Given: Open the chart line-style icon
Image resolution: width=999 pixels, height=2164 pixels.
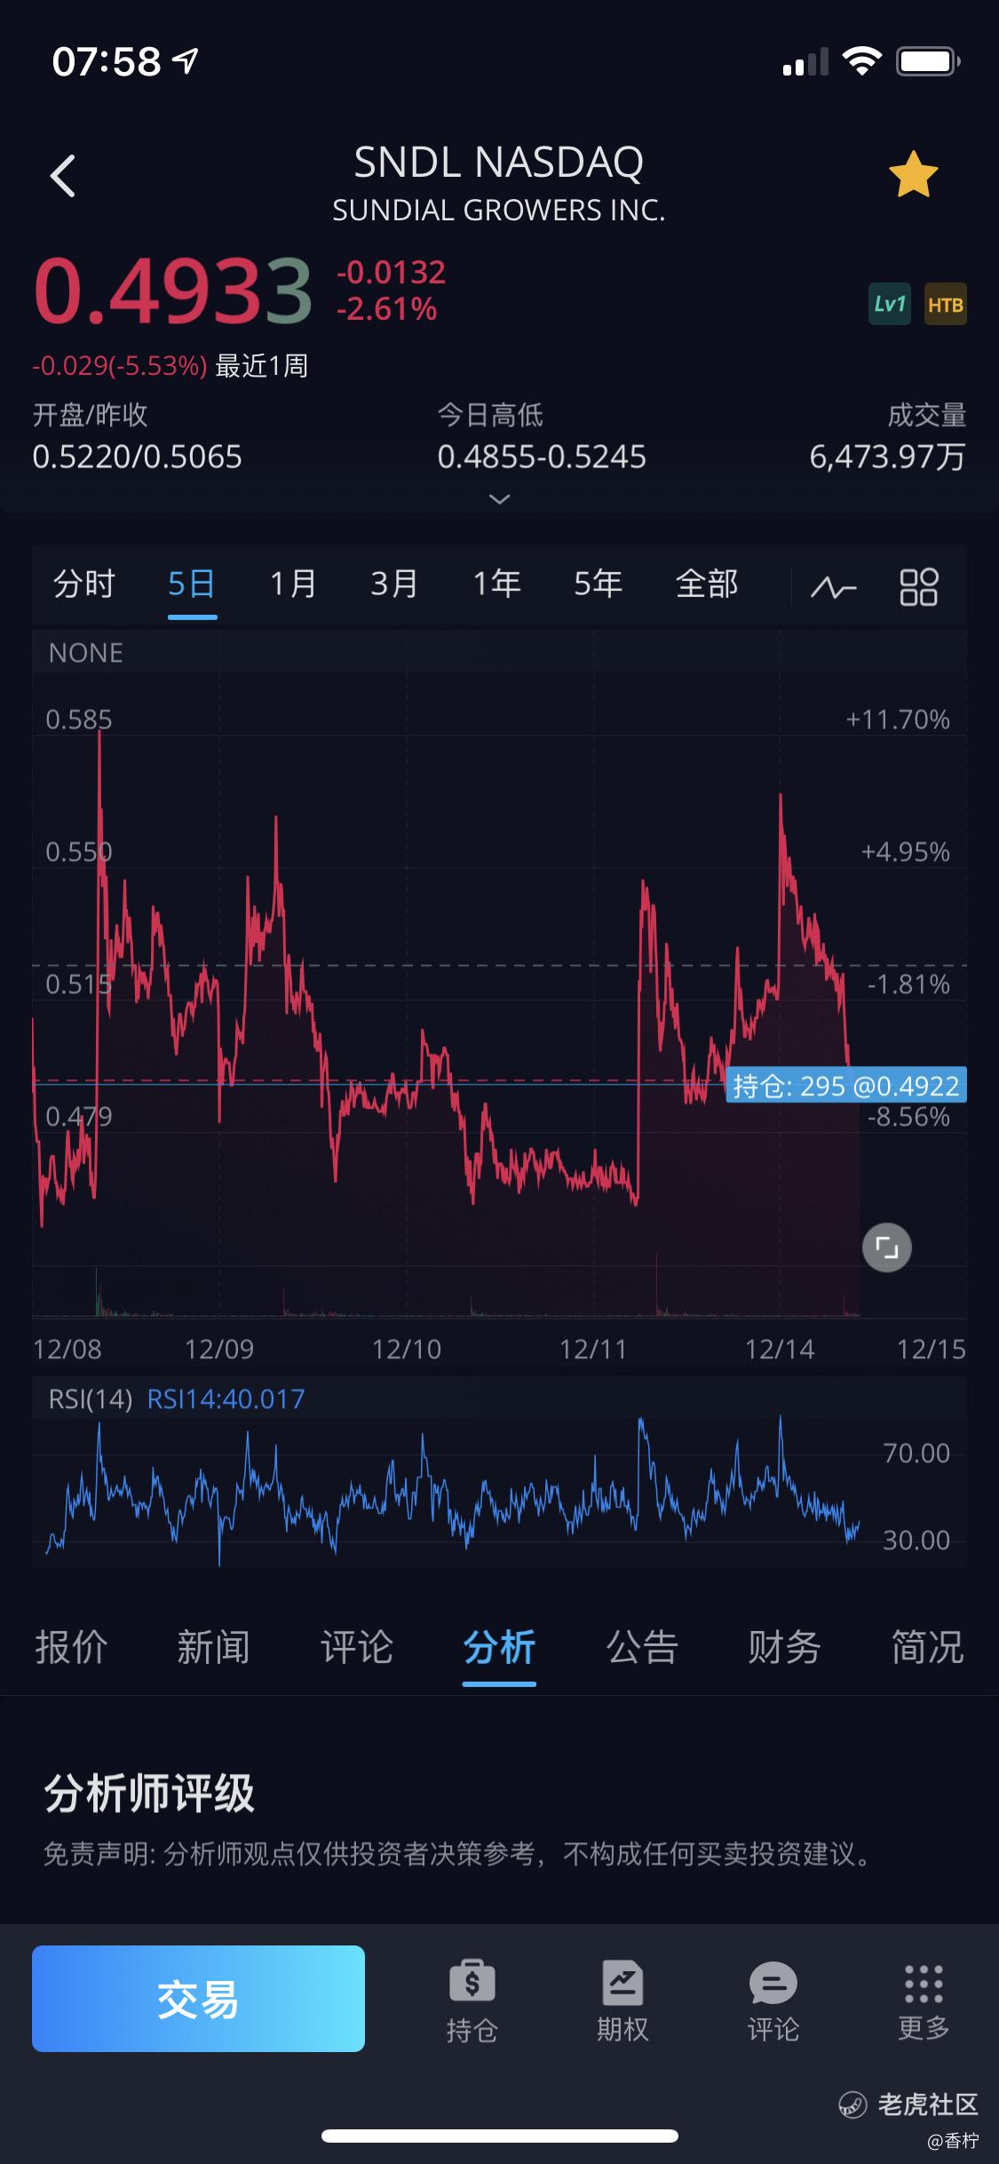Looking at the screenshot, I should (x=834, y=586).
